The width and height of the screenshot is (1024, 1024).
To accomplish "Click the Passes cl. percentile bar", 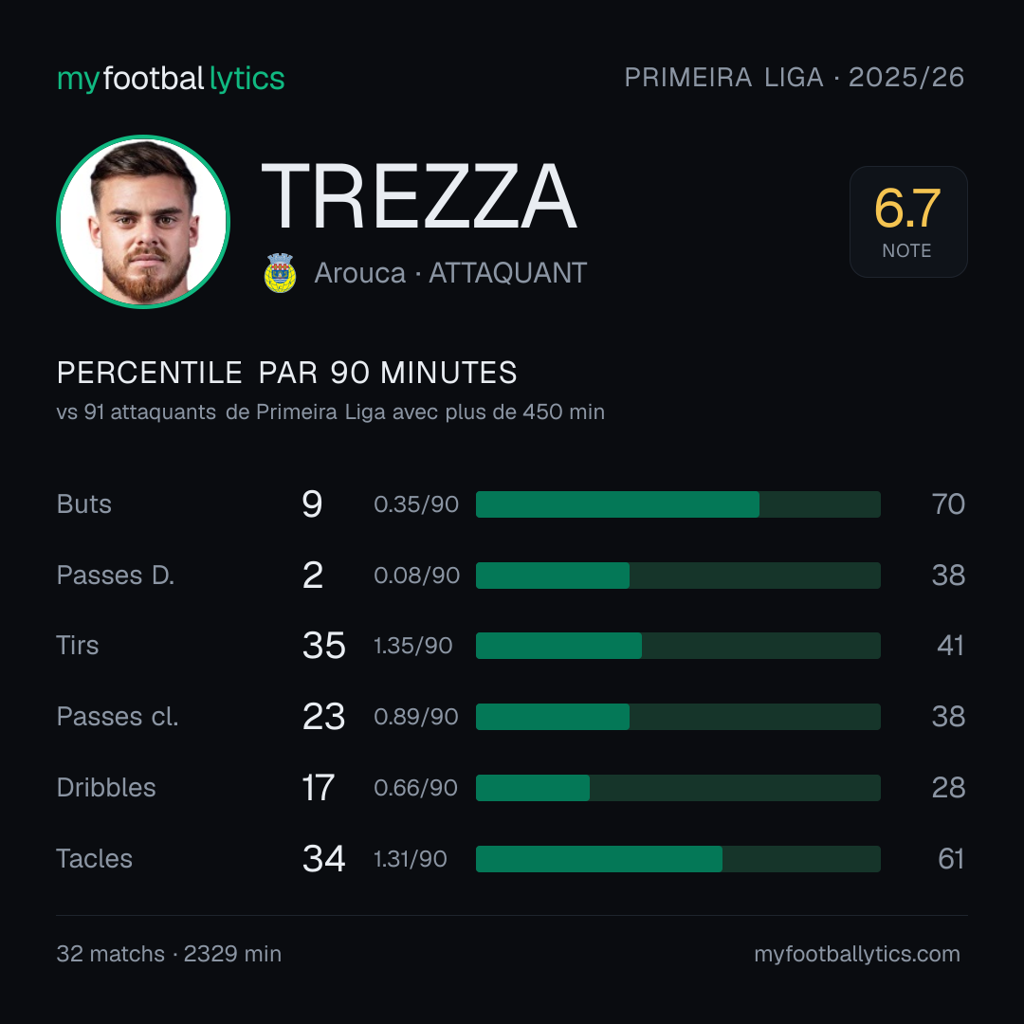I will click(x=678, y=717).
